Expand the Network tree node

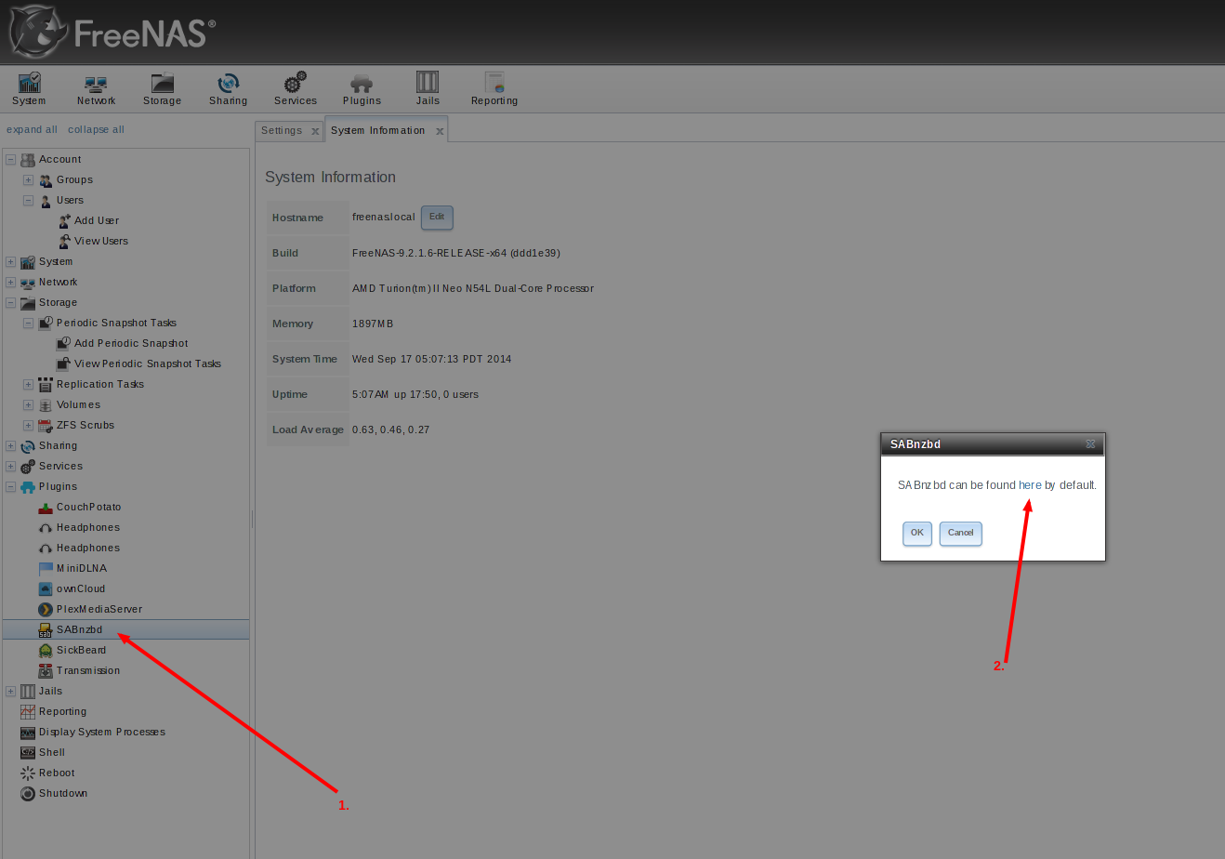(x=11, y=283)
